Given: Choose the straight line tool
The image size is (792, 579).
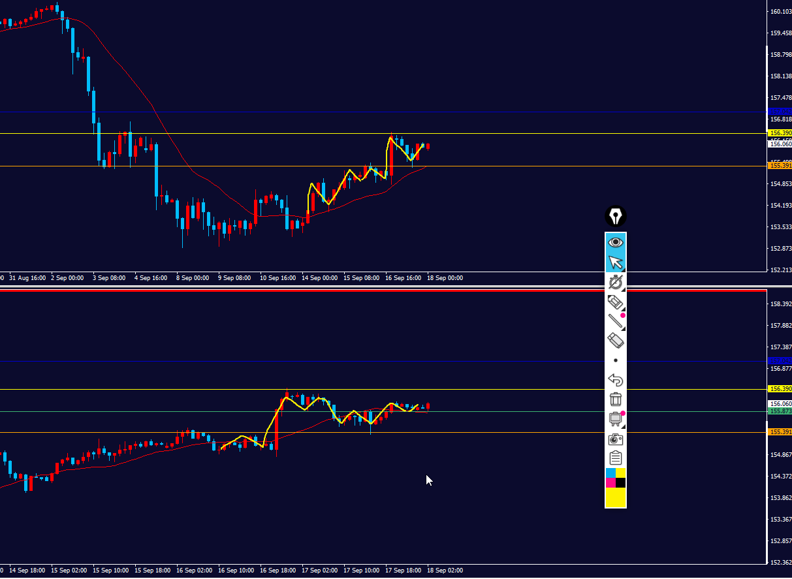Looking at the screenshot, I should click(x=616, y=321).
